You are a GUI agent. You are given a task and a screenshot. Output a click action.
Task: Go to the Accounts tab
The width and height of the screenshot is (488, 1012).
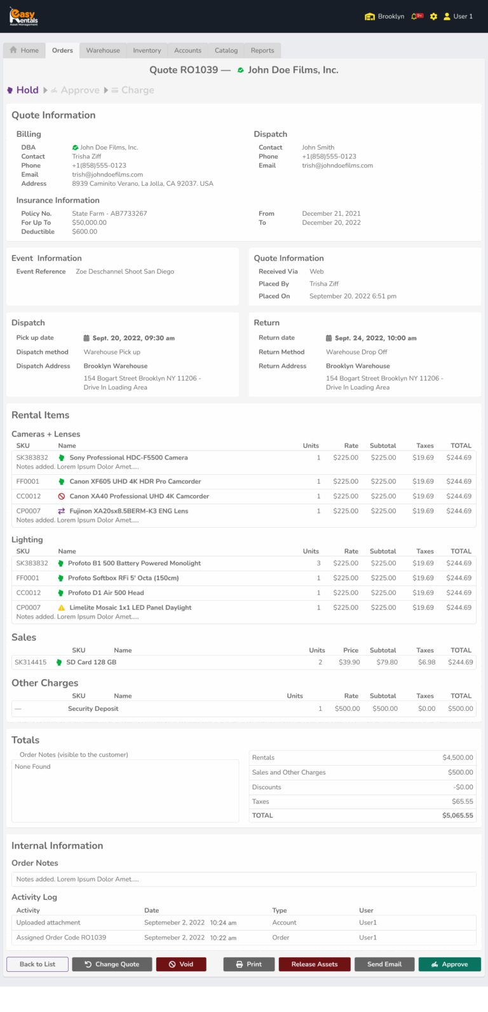tap(188, 50)
